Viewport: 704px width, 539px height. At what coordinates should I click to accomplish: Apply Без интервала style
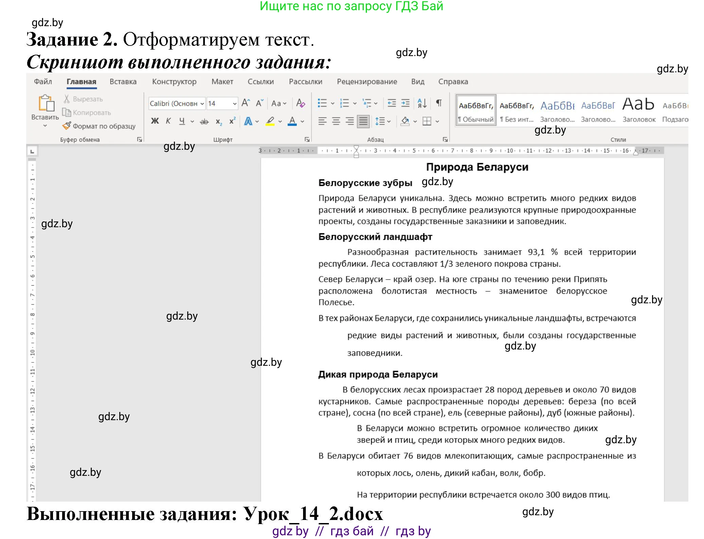pos(517,110)
